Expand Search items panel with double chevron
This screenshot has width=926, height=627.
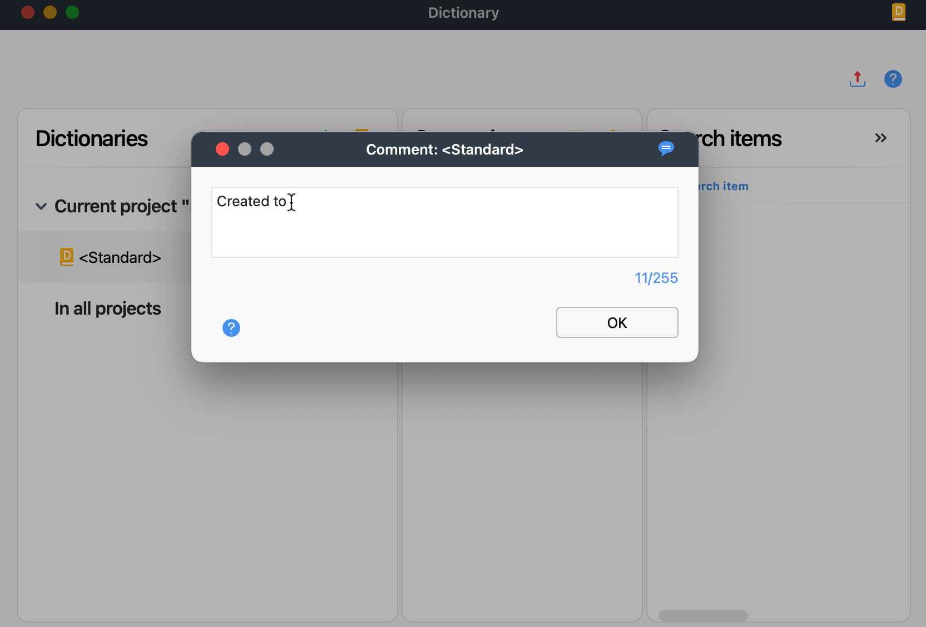880,138
